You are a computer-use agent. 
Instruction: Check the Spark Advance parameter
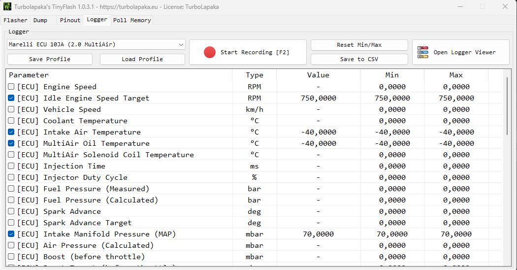pos(11,211)
